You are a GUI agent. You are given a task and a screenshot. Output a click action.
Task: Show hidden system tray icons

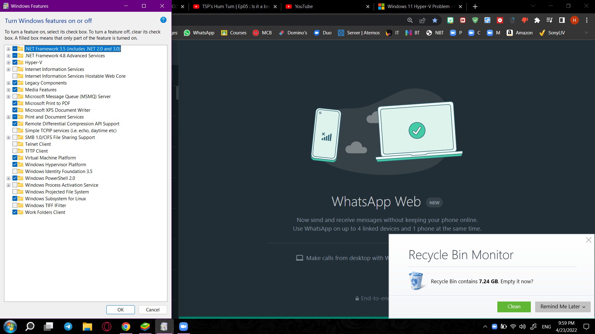485,327
